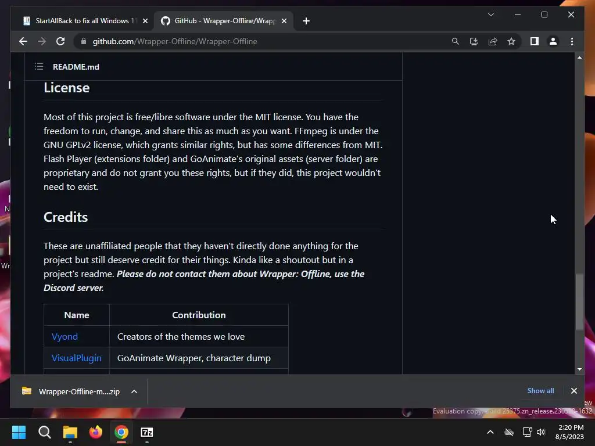Show all downloads
This screenshot has height=446, width=595.
(540, 391)
